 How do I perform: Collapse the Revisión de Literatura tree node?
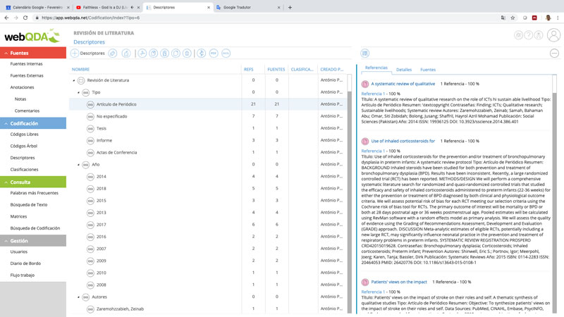coord(74,80)
